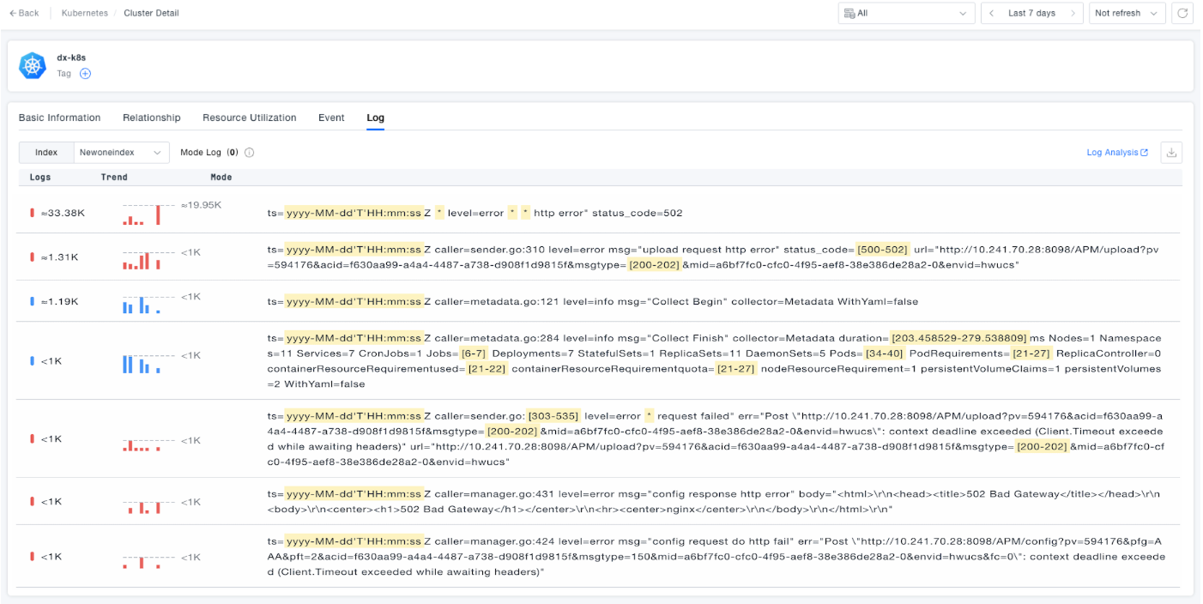Viewport: 1203px width, 604px height.
Task: Open the All filter dropdown
Action: pos(906,14)
